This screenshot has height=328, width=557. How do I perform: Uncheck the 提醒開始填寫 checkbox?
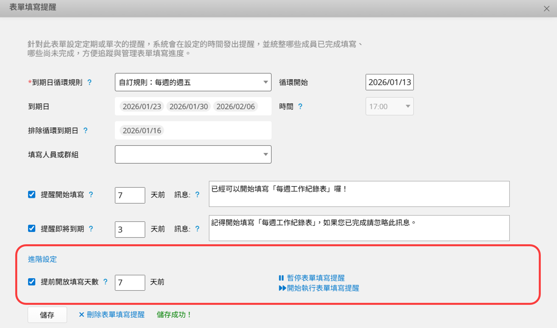tap(32, 195)
